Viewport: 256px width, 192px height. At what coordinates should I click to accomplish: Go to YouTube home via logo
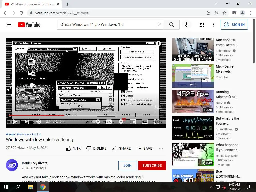coord(29,25)
